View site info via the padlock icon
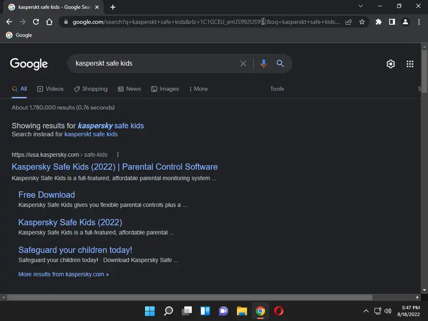Viewport: 428px width, 321px height. (66, 22)
